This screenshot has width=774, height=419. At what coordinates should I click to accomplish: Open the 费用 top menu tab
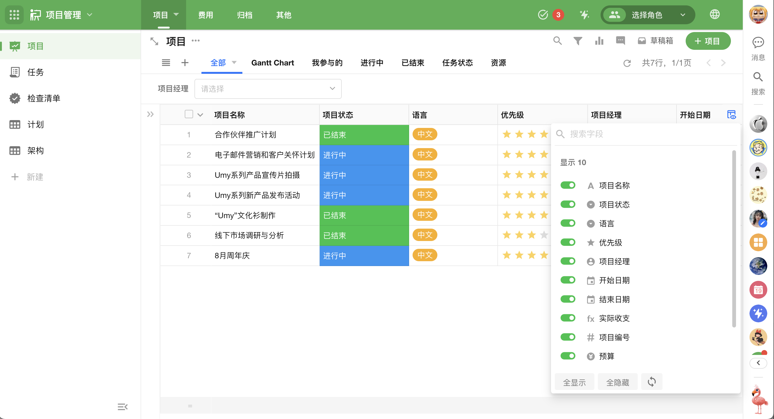(205, 15)
